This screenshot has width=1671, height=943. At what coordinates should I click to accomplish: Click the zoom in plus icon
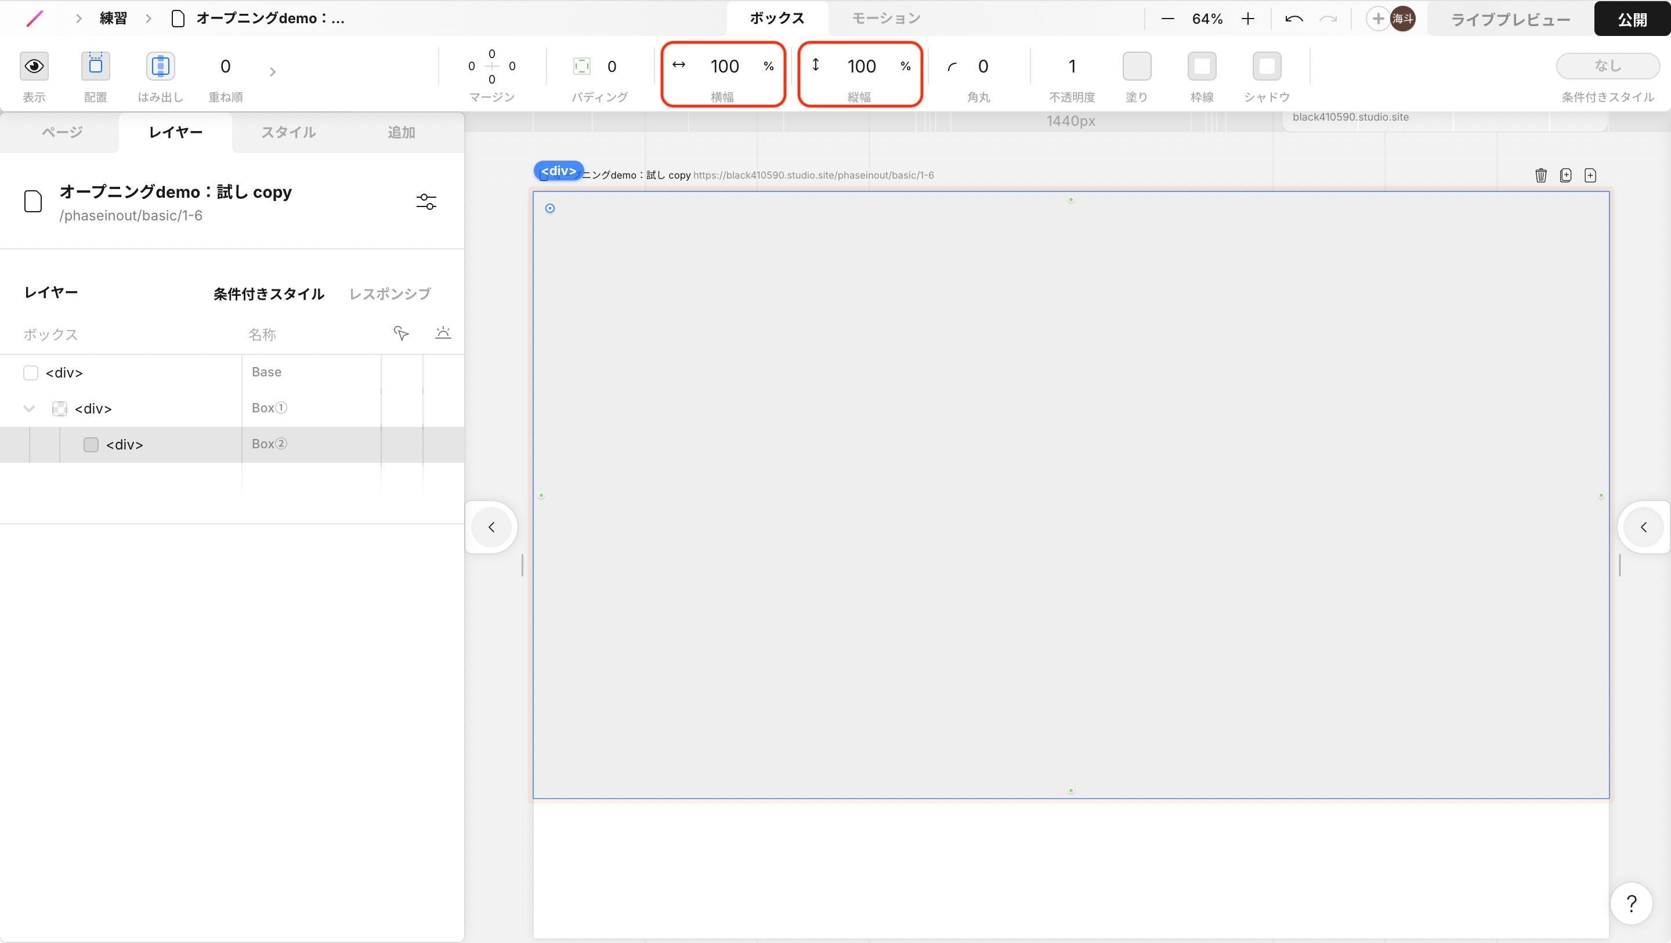pos(1247,19)
